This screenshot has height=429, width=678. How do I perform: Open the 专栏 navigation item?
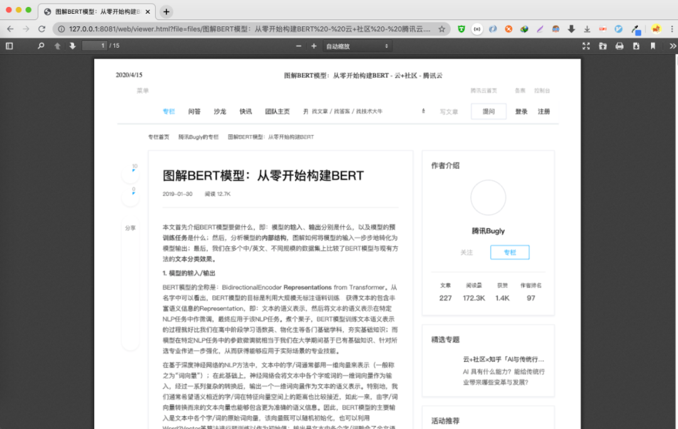point(169,112)
